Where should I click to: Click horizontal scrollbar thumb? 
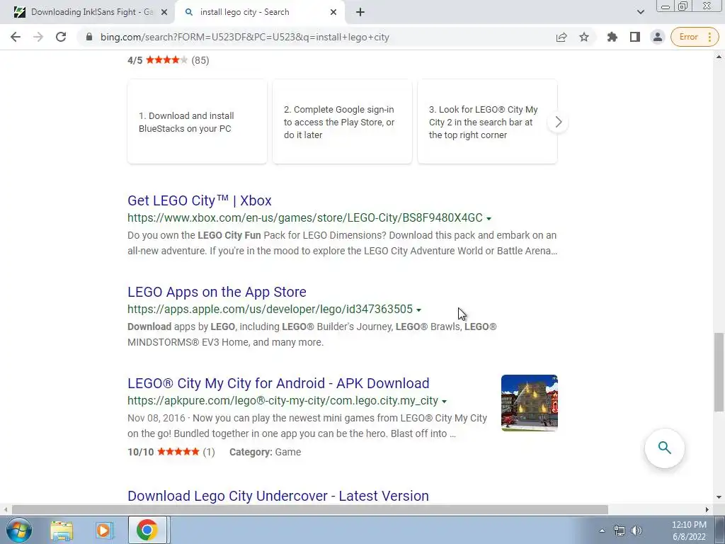[x=310, y=509]
